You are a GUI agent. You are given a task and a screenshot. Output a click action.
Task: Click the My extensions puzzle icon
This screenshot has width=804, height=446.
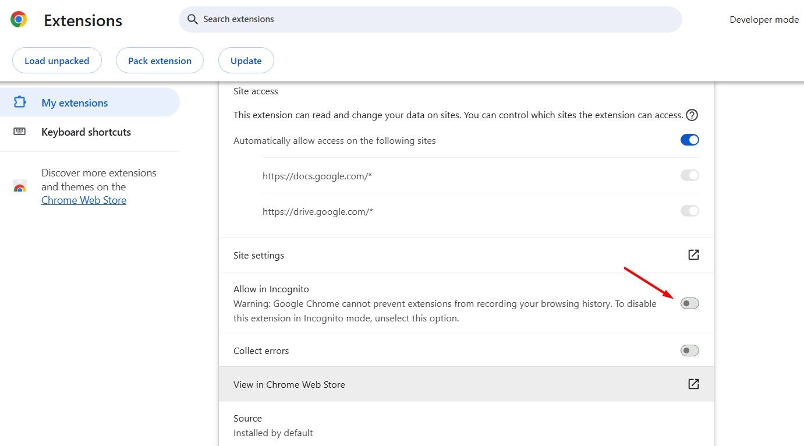pyautogui.click(x=20, y=102)
